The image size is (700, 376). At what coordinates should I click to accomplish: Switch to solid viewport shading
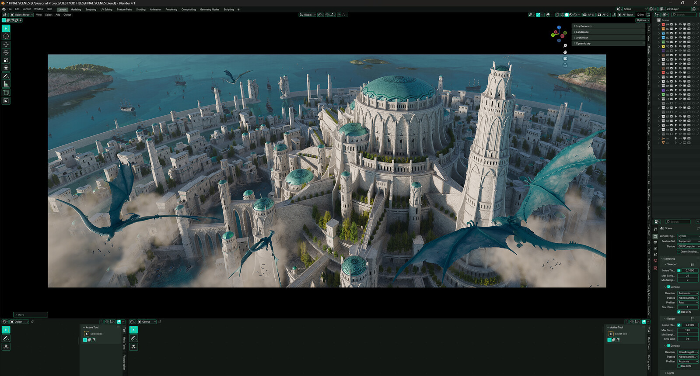[567, 15]
